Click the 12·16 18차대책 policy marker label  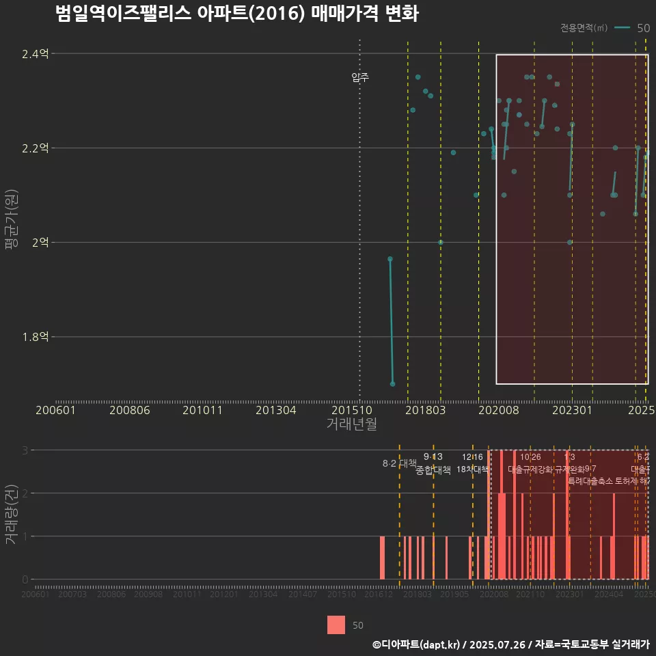pyautogui.click(x=472, y=463)
